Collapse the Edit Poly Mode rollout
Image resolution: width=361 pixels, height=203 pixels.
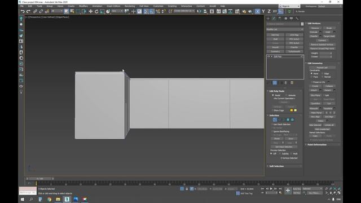click(277, 91)
